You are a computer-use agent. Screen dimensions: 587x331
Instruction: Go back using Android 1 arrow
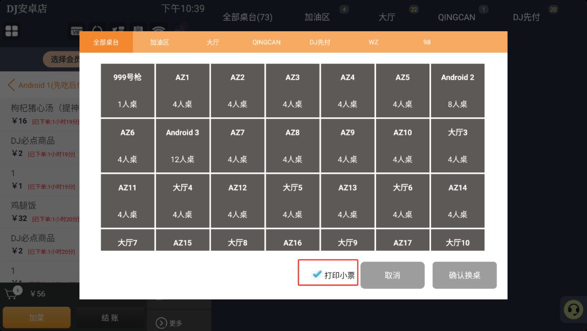[x=11, y=85]
